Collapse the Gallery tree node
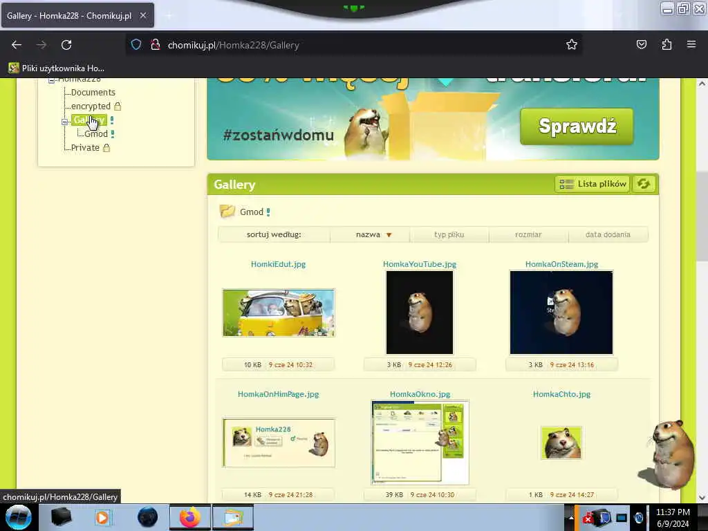 tap(64, 122)
